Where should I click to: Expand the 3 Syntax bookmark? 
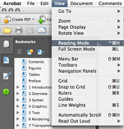(x=18, y=100)
